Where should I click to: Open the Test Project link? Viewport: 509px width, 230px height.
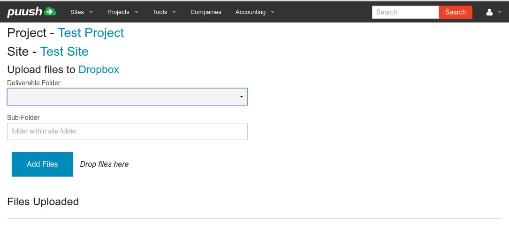pos(91,33)
